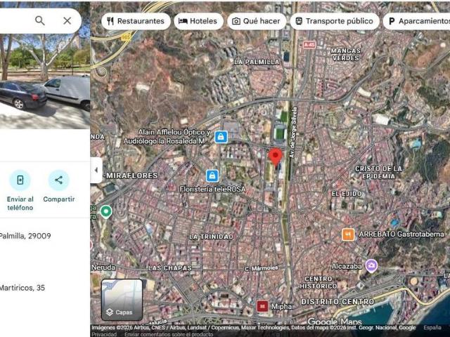Click the MANGAS VERDES neighborhood label
This screenshot has height=337, width=450.
(345, 55)
